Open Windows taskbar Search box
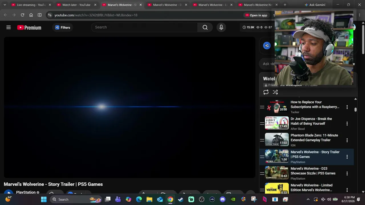This screenshot has height=205, width=365. point(76,199)
